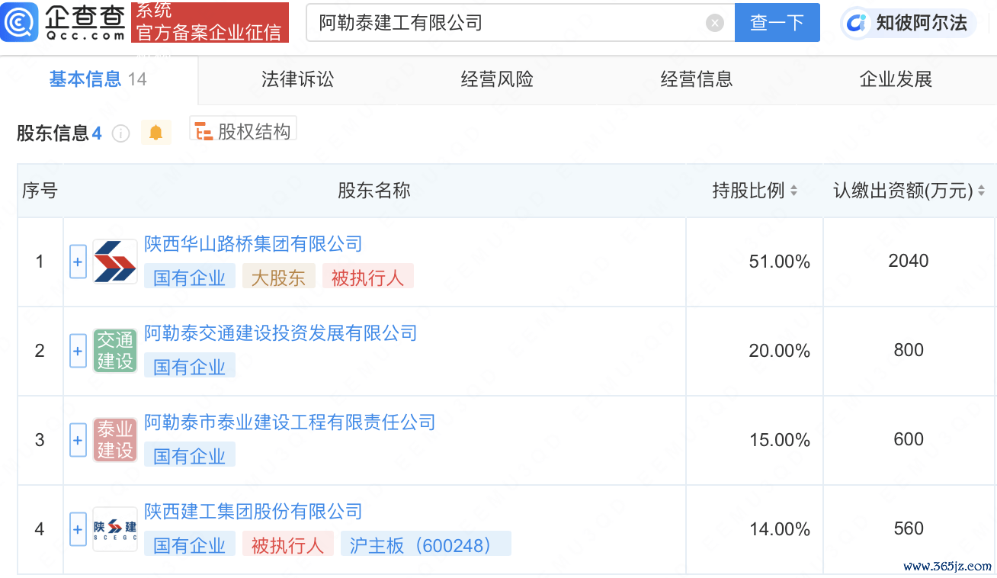Click the 800 capital amount cell

coord(909,351)
